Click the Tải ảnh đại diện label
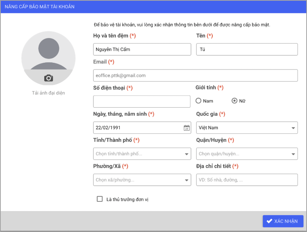The image size is (307, 232). (x=48, y=93)
